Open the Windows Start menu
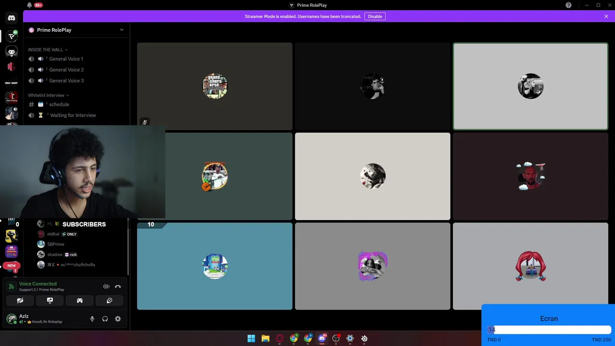 click(x=251, y=338)
